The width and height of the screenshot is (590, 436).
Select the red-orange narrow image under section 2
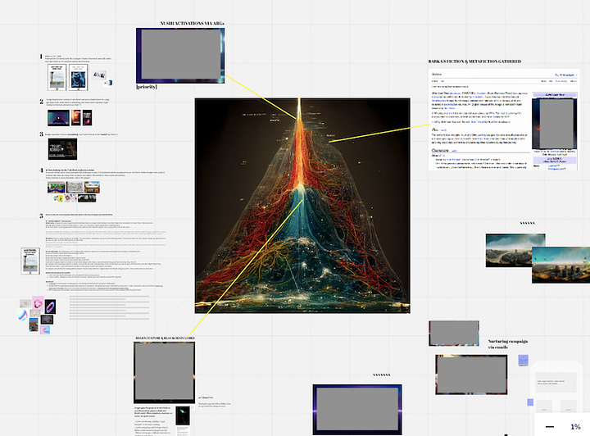click(x=76, y=118)
